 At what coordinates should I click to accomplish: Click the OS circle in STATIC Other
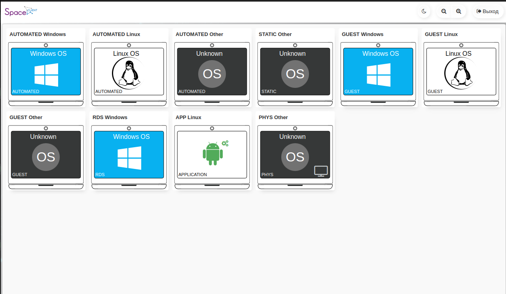tap(295, 74)
